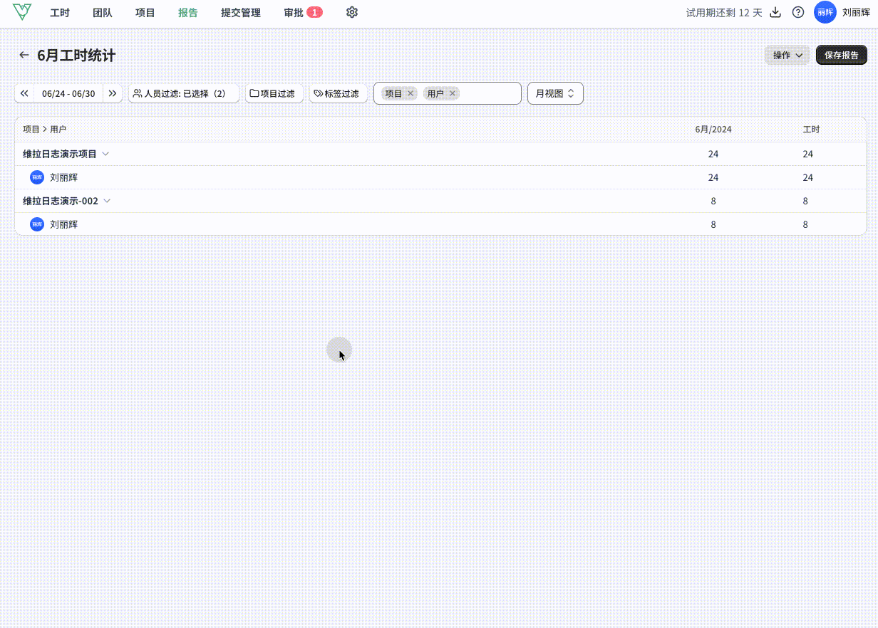Screen dimensions: 878x628
Task: Click 维拉日志演示项目 row name
Action: [x=60, y=154]
